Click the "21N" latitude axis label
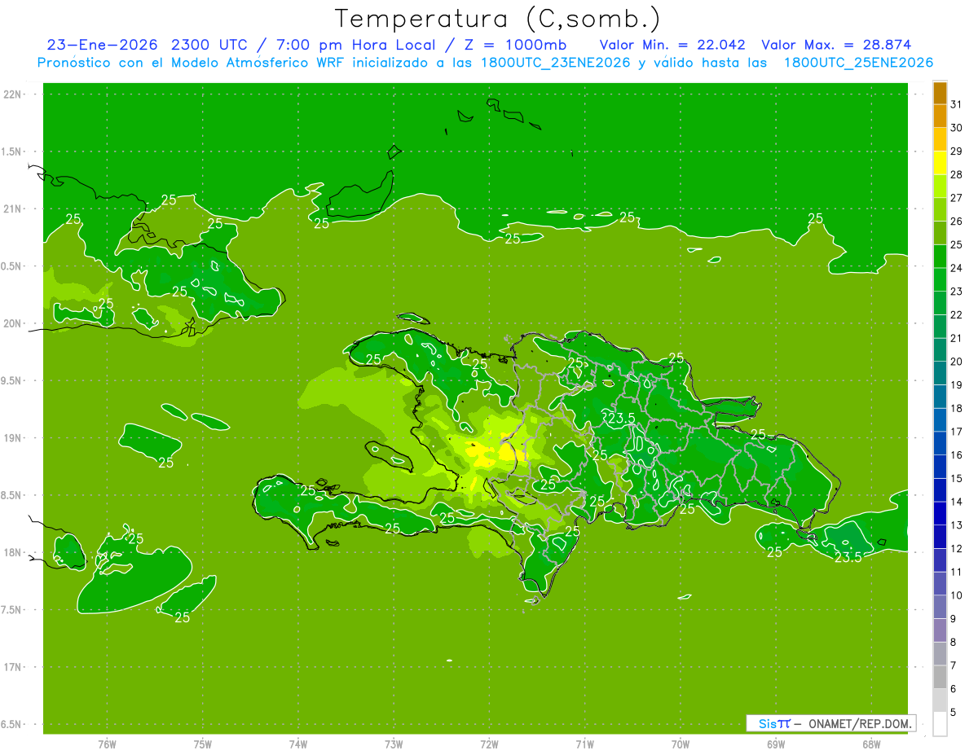This screenshot has height=755, width=978. click(x=14, y=209)
